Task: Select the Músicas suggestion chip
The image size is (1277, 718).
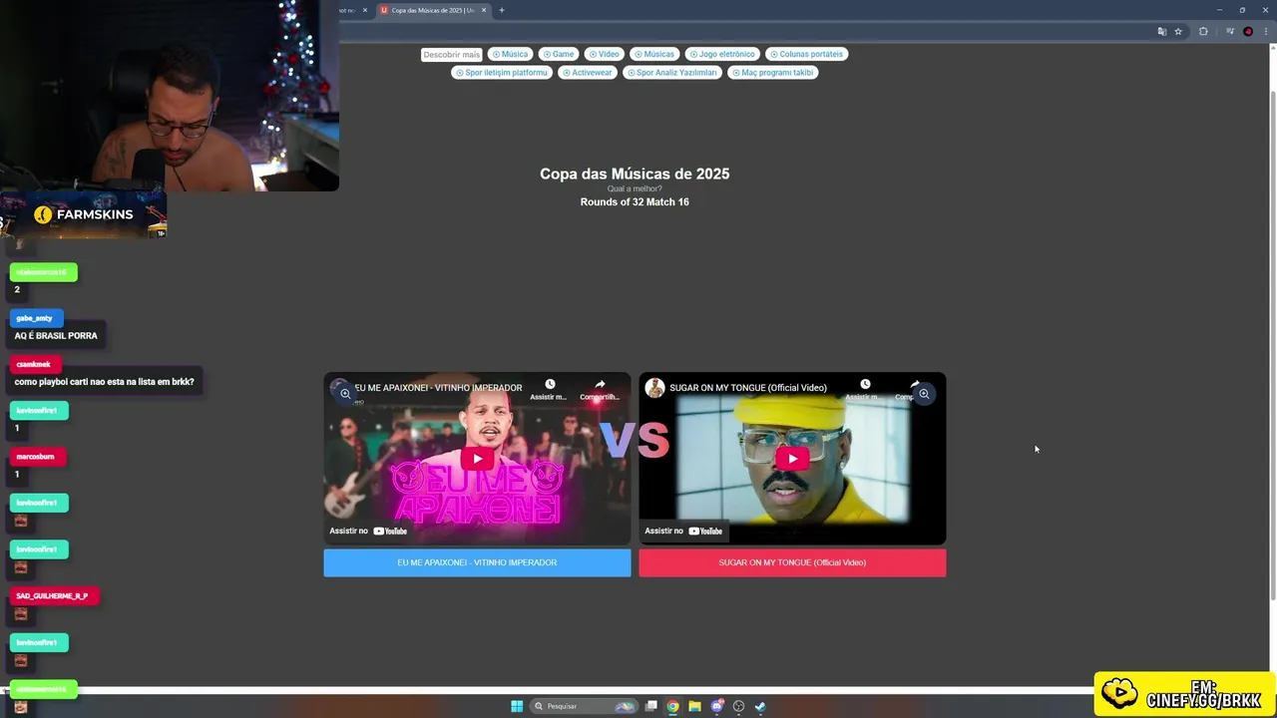Action: 653,54
